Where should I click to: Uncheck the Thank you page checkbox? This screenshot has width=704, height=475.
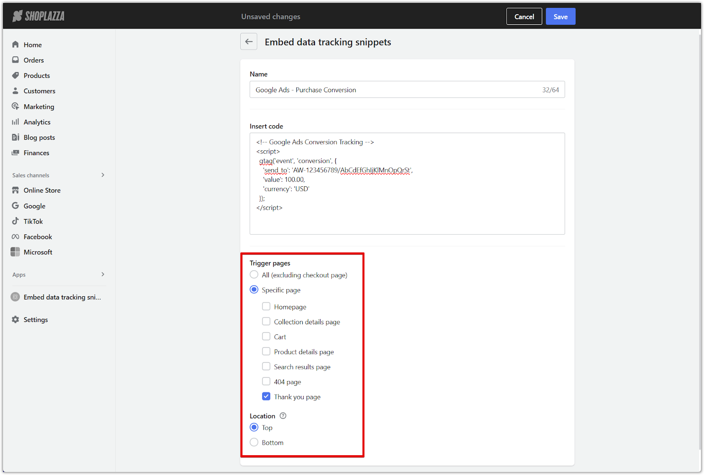point(266,396)
